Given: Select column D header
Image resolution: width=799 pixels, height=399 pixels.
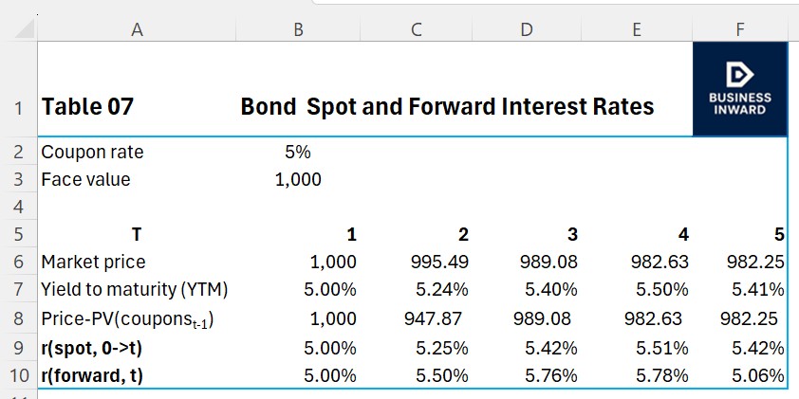Looking at the screenshot, I should pos(526,29).
